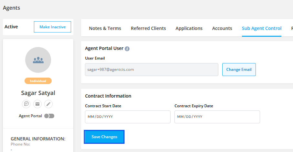Click the Contract Start Date field
Image resolution: width=293 pixels, height=152 pixels.
(x=128, y=117)
